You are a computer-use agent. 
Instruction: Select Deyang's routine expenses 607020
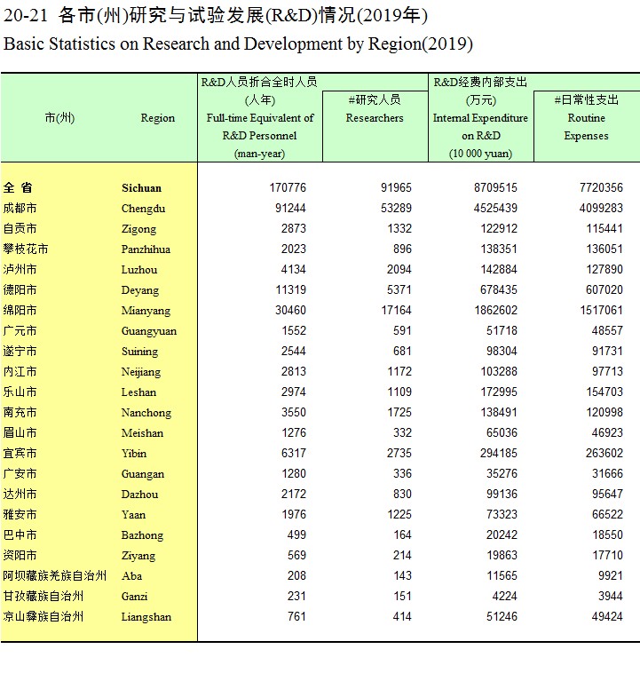coord(604,290)
